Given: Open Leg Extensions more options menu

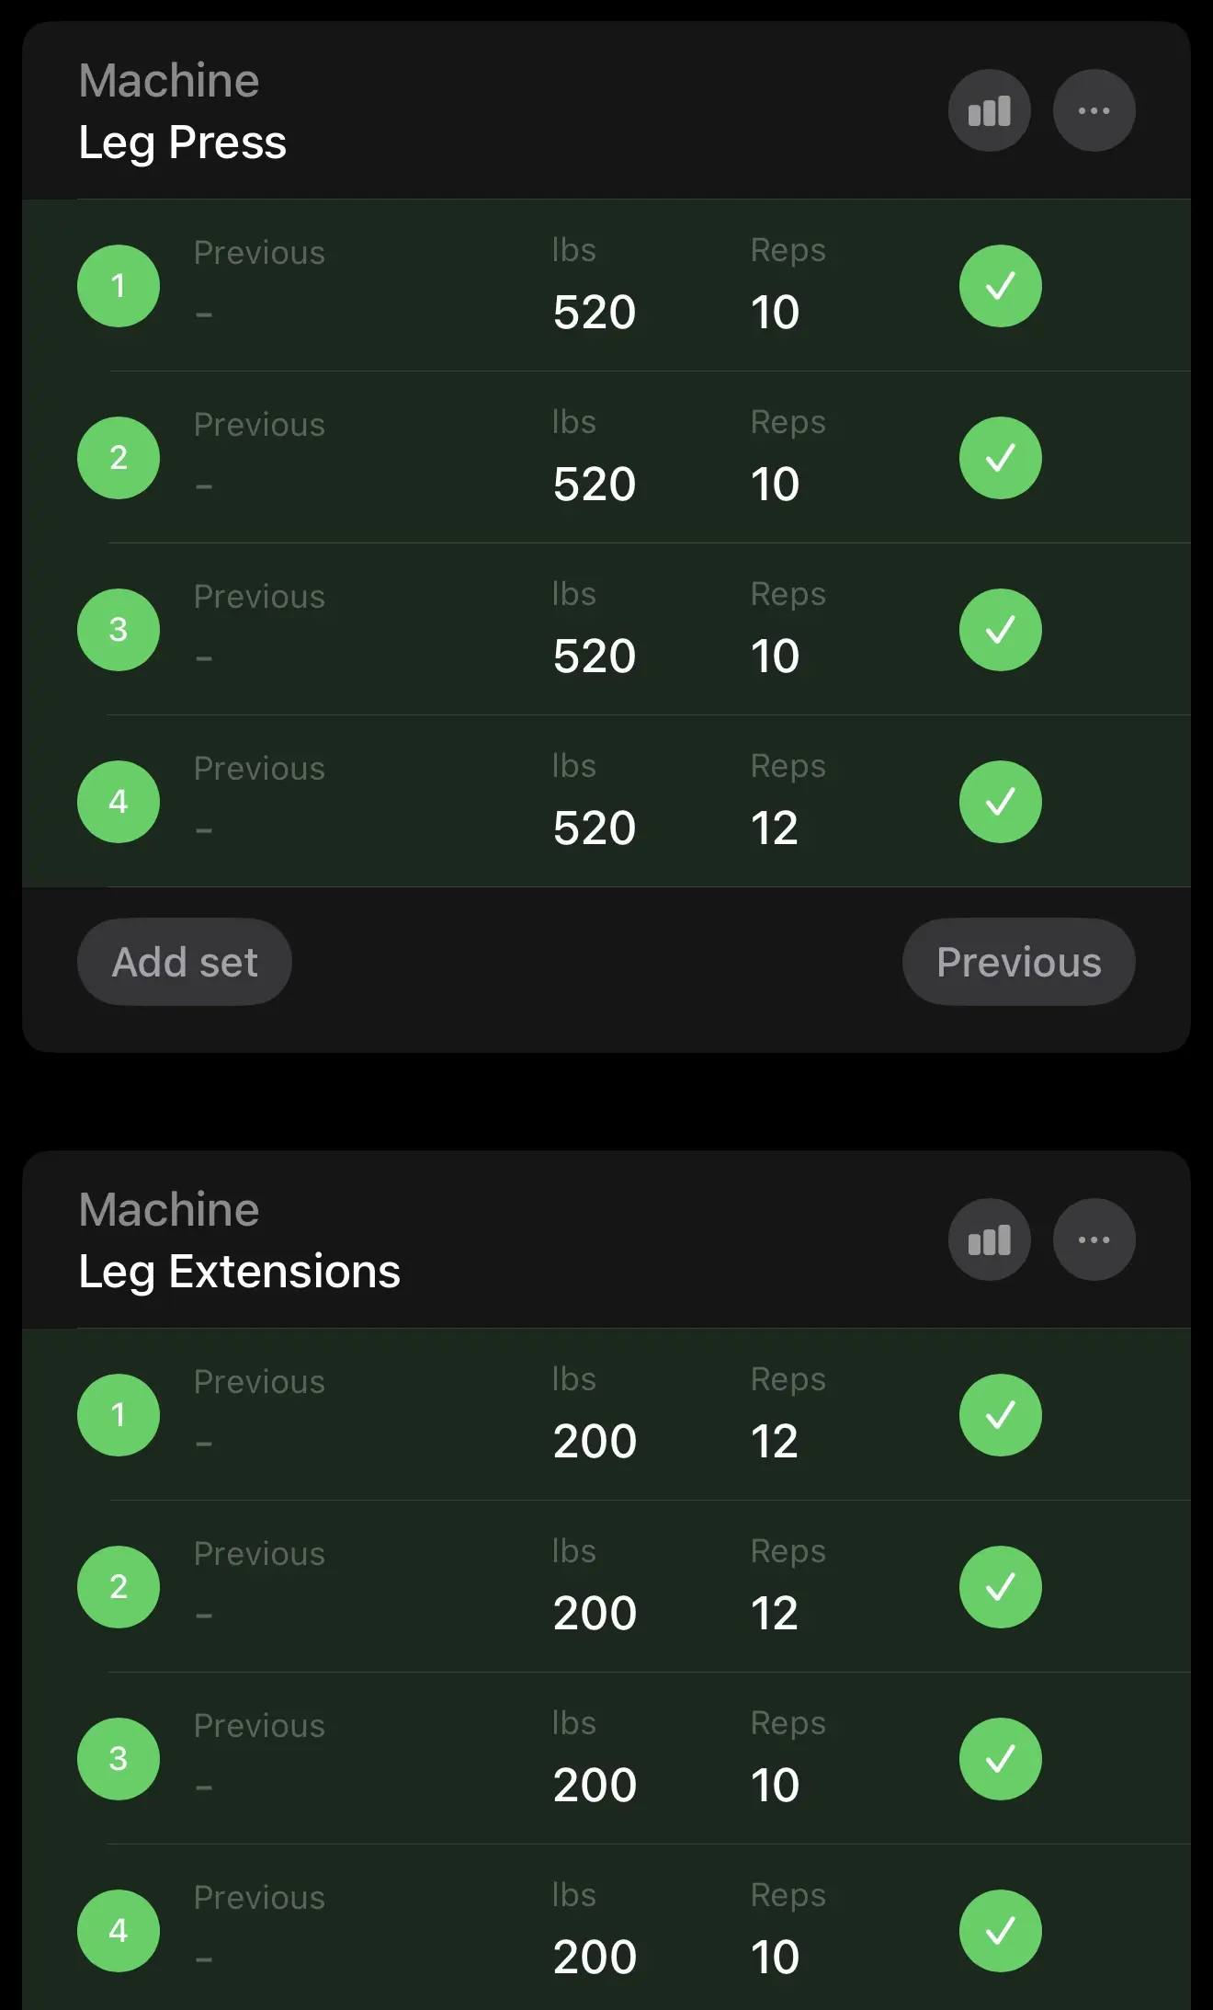Looking at the screenshot, I should click(x=1094, y=1240).
